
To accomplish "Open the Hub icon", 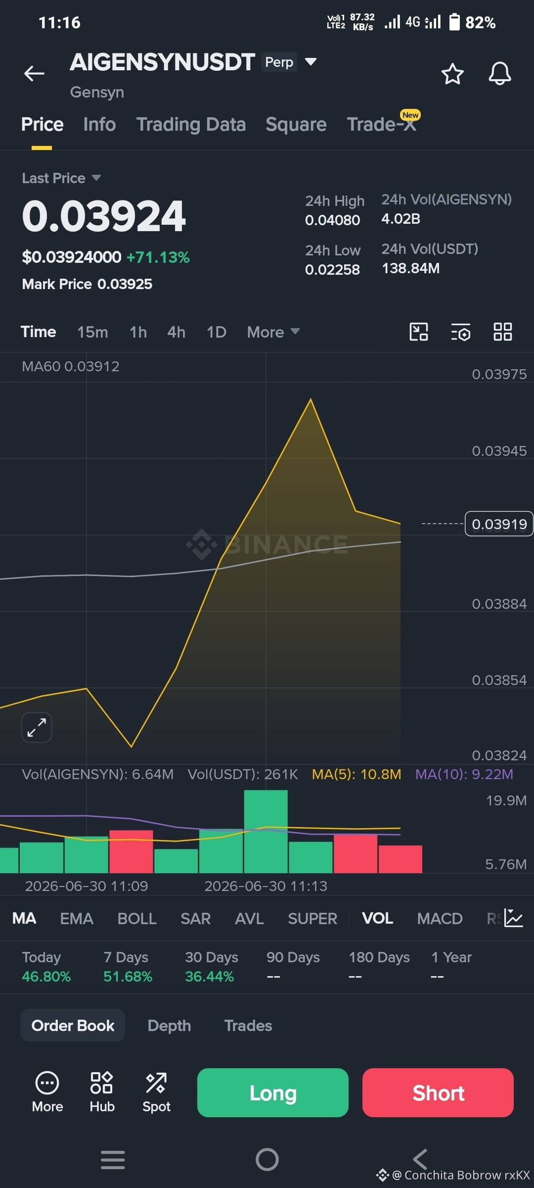I will pos(102,1092).
